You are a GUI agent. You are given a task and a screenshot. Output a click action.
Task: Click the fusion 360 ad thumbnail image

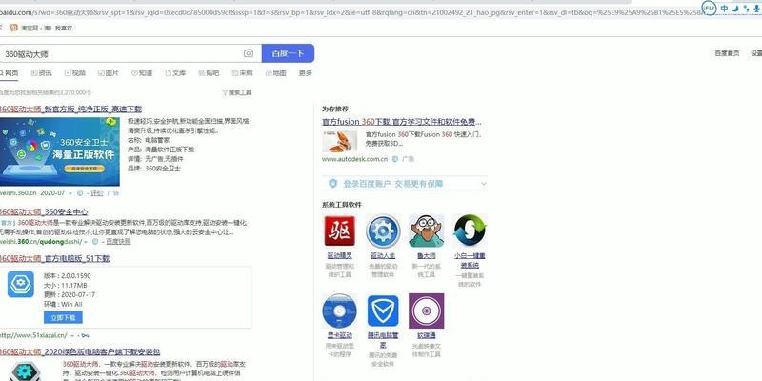pyautogui.click(x=339, y=141)
